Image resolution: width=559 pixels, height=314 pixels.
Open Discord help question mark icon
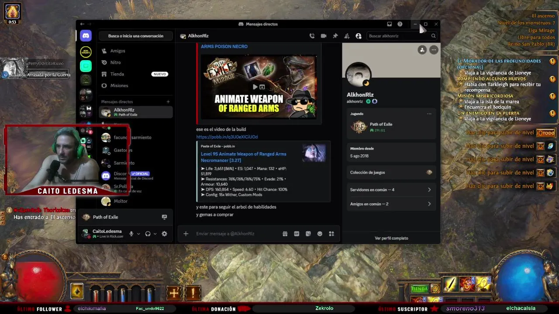(x=400, y=24)
